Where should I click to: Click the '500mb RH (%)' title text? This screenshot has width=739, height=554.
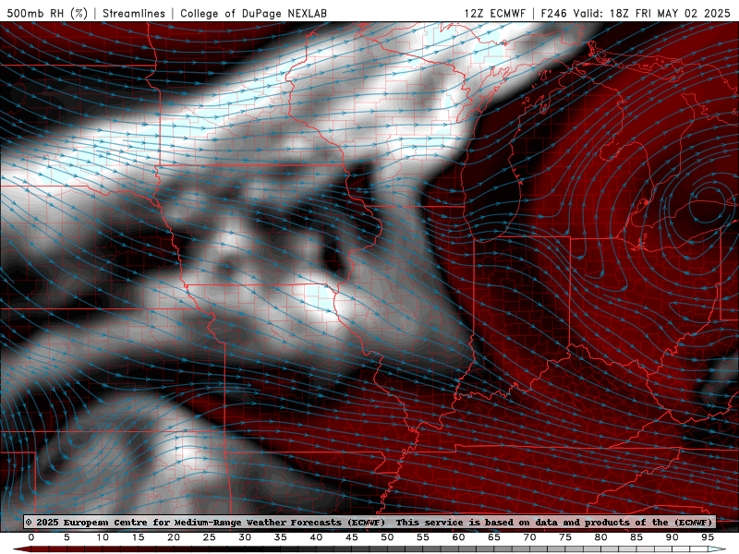coord(47,13)
